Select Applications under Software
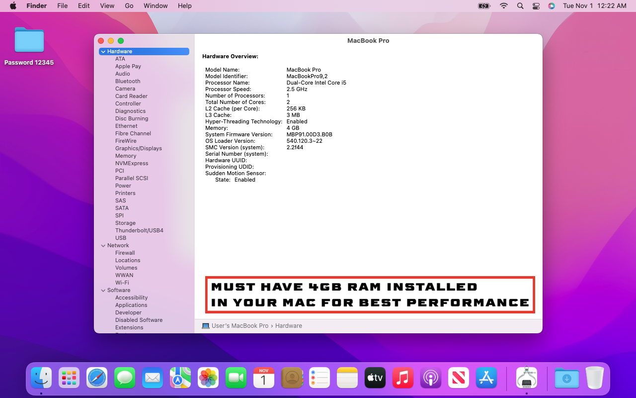This screenshot has width=636, height=398. tap(131, 305)
